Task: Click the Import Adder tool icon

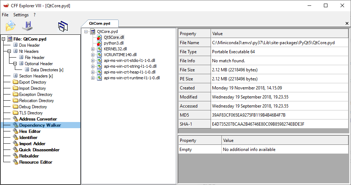Action: 16,144
